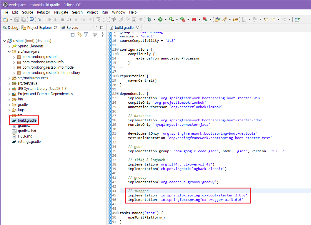Click the Use Step Filters icon

click(x=106, y=19)
